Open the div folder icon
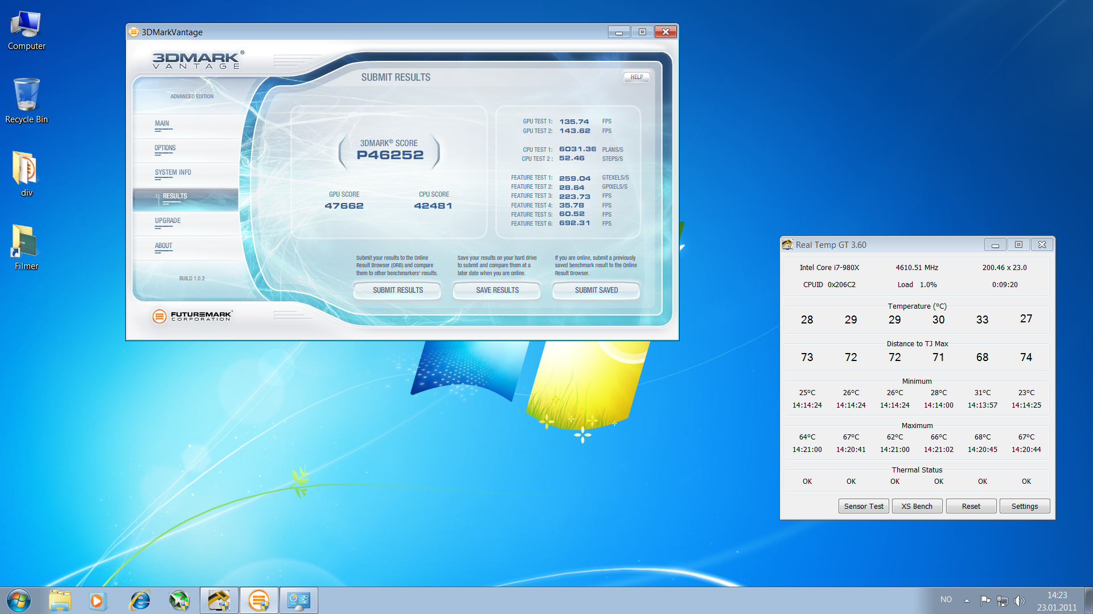Screen dimensions: 1093x614 (26, 174)
